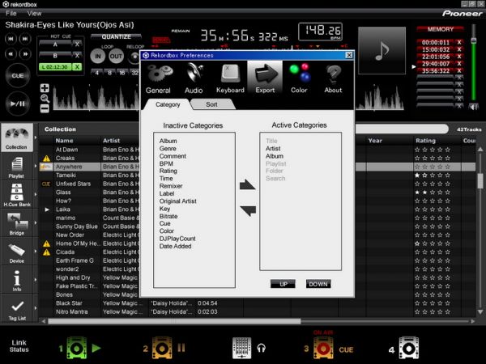Open the Audio preferences section
Screen dimensions: 486x364
click(x=194, y=79)
